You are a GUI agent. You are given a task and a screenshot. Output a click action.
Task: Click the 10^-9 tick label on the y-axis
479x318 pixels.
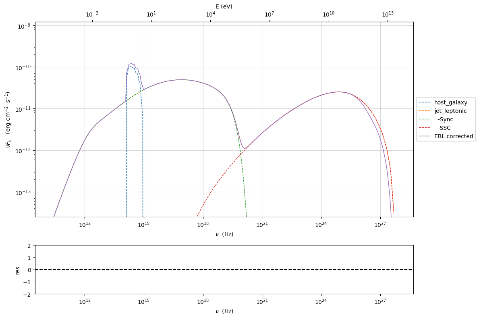pyautogui.click(x=25, y=26)
